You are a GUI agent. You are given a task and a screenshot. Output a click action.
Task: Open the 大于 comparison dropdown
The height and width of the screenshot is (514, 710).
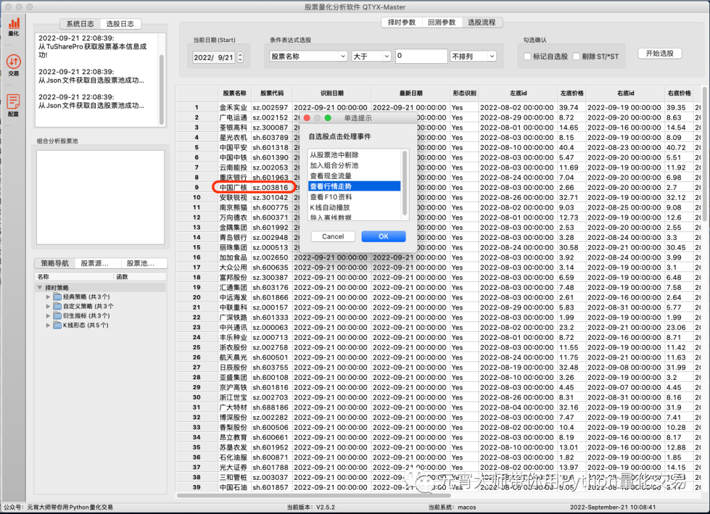371,56
